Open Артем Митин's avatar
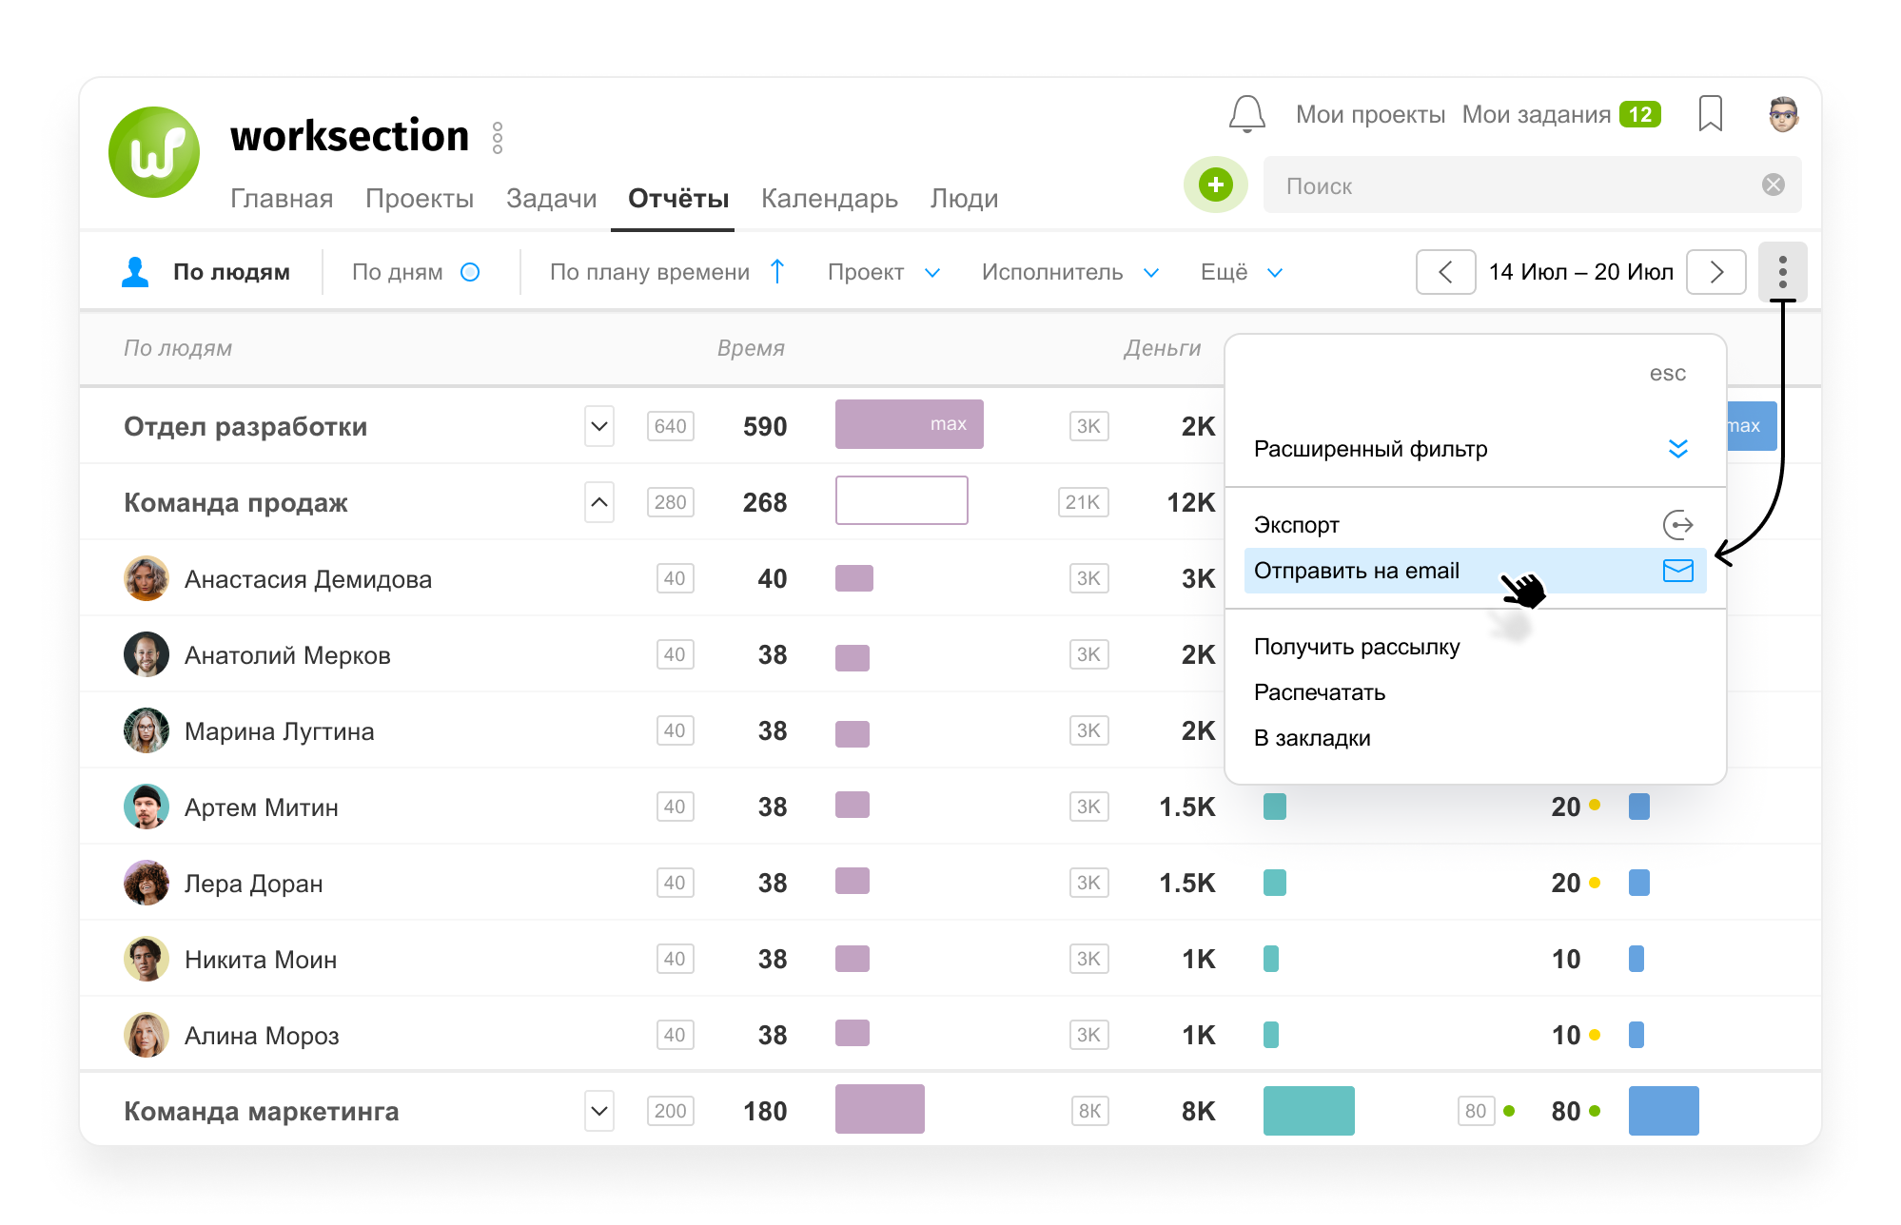This screenshot has height=1225, width=1901. point(147,807)
